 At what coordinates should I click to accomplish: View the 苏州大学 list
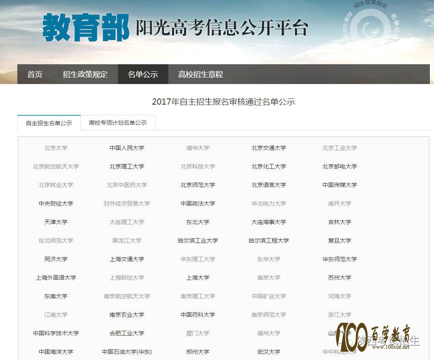tap(340, 277)
